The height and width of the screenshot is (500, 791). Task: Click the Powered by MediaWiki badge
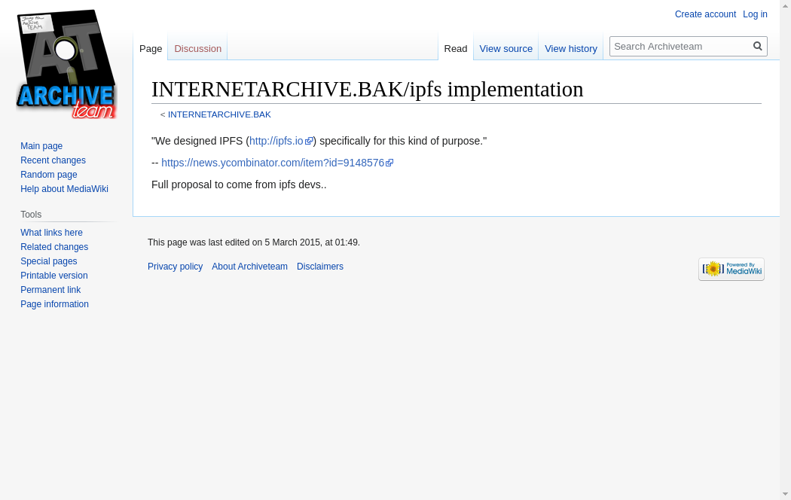[x=731, y=269]
